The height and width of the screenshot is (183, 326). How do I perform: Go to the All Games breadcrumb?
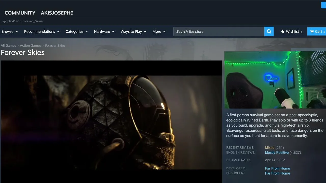(8, 45)
